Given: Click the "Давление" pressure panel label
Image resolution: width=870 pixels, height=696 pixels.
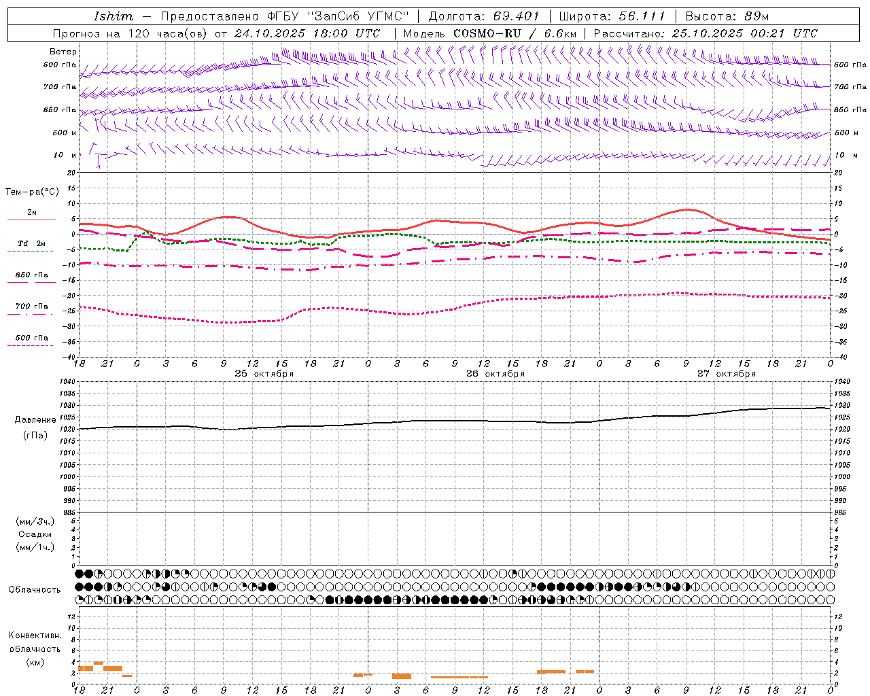Looking at the screenshot, I should (x=35, y=420).
